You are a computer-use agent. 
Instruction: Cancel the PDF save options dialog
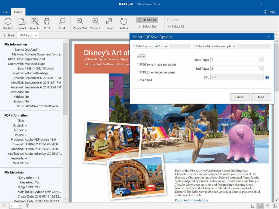tap(239, 97)
